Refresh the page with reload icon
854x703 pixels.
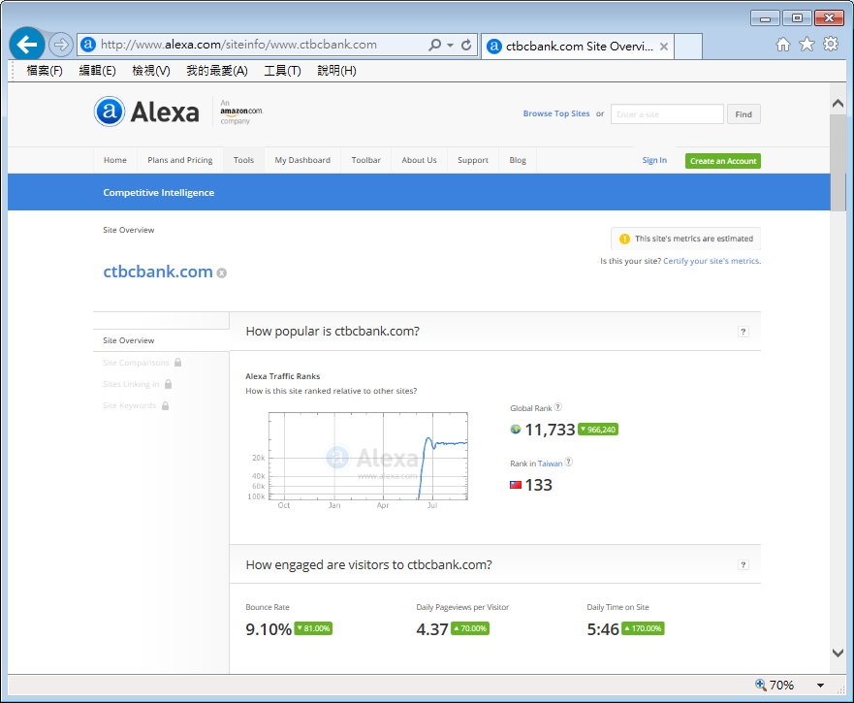pyautogui.click(x=466, y=45)
